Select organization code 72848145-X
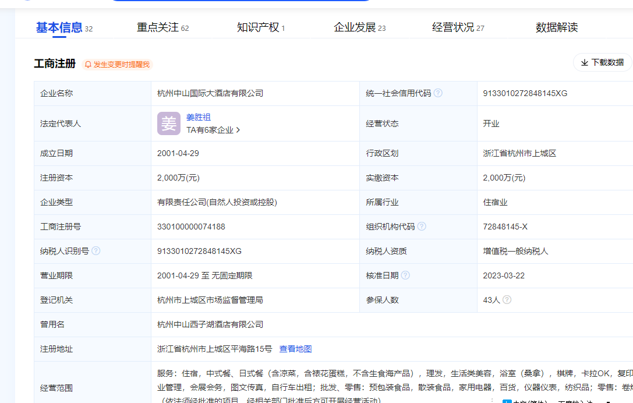 point(505,227)
